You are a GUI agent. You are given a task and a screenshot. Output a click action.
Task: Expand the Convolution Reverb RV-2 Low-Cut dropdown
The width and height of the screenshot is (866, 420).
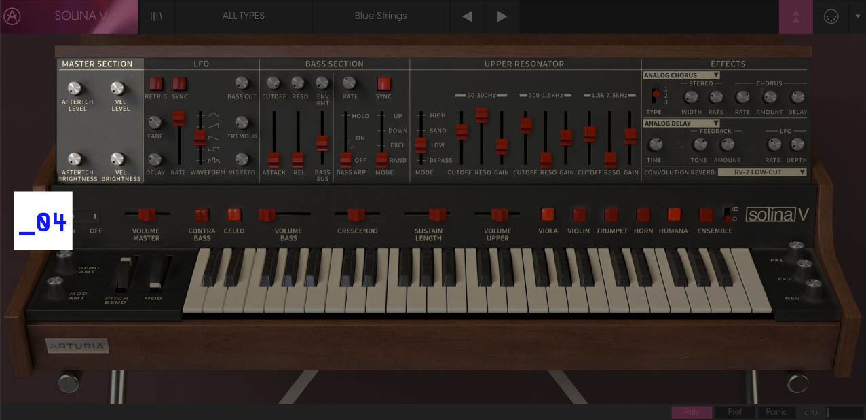click(x=761, y=172)
